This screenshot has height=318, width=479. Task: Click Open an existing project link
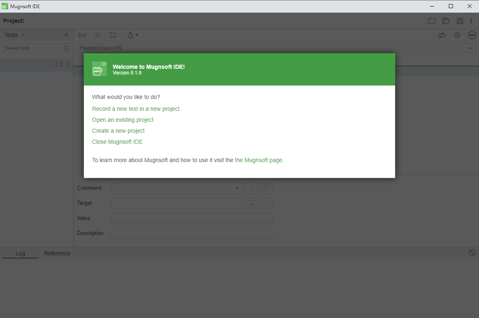tap(123, 120)
